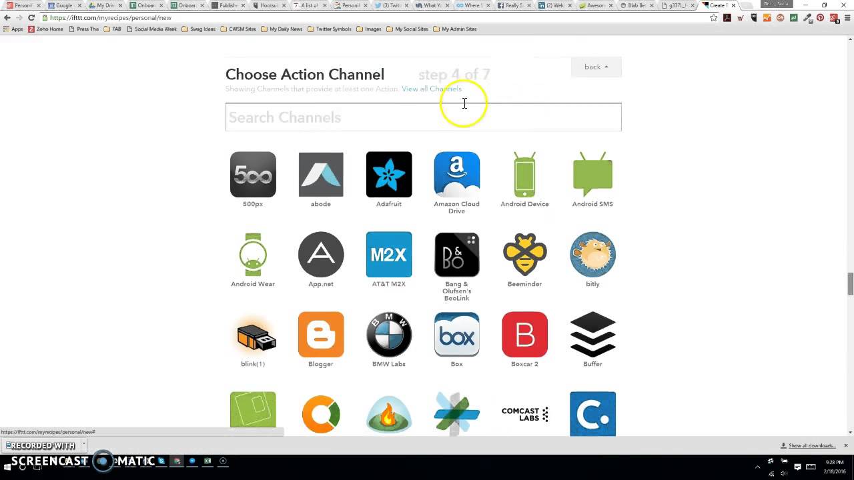The image size is (854, 480).
Task: Click the back dropdown button
Action: pyautogui.click(x=596, y=67)
